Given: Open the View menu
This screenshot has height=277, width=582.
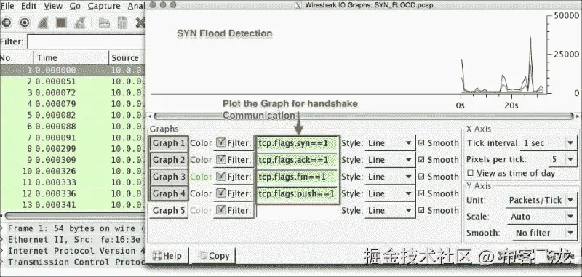Looking at the screenshot, I should [53, 6].
